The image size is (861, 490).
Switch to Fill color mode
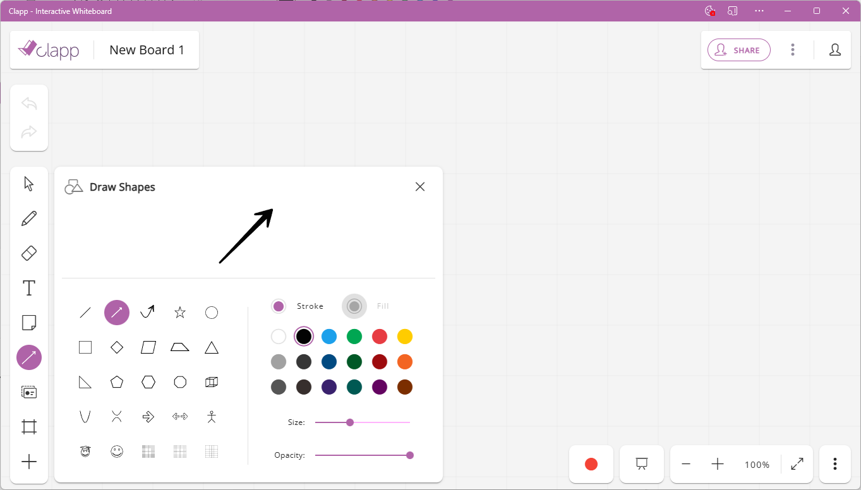pyautogui.click(x=354, y=306)
